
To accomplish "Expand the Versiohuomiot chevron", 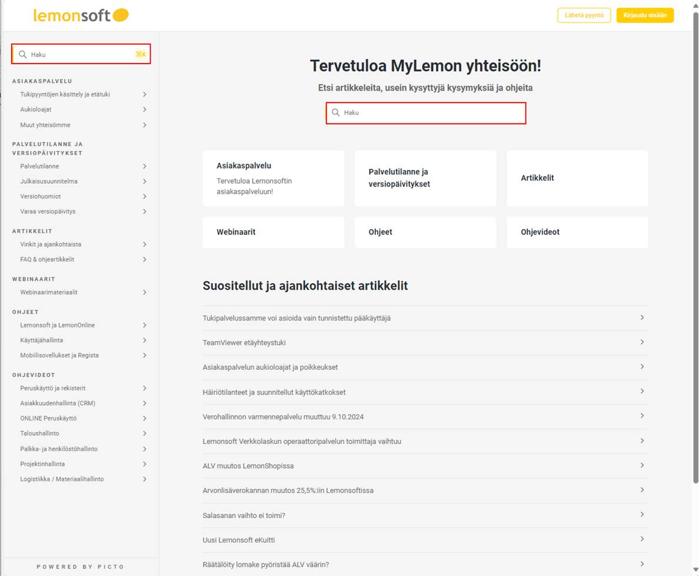I will pos(144,196).
